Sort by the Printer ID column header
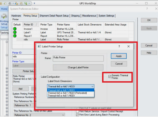The image size is (158, 117). pyautogui.click(x=31, y=25)
